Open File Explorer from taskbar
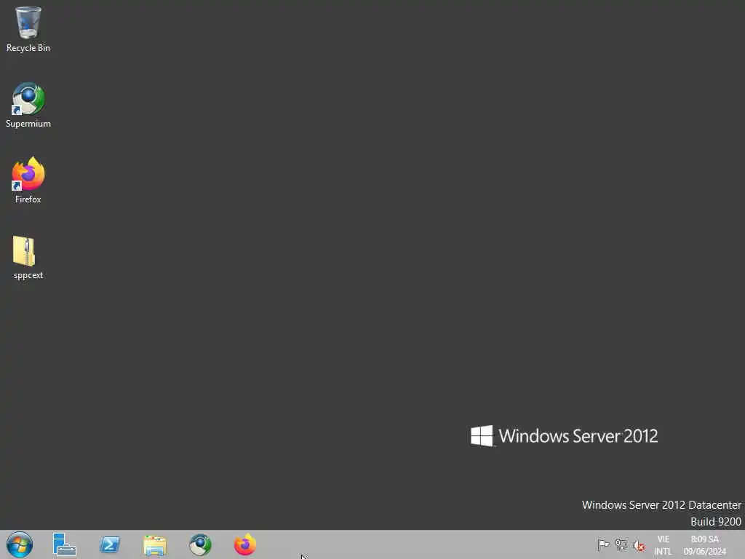 pos(155,545)
